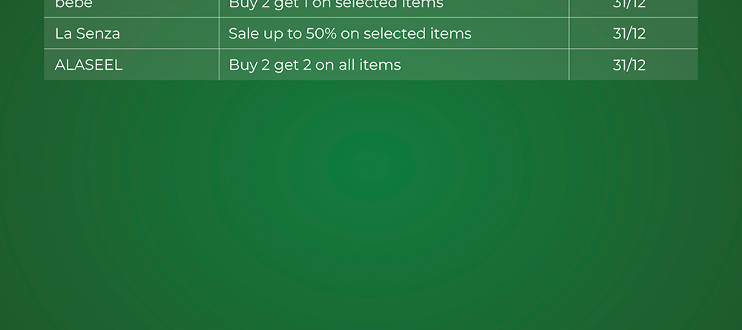742x330 pixels.
Task: Click the 31/12 date in ALASEEL row
Action: coord(628,65)
